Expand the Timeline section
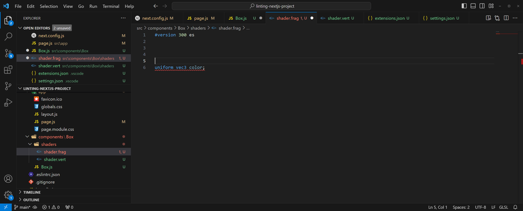 pyautogui.click(x=74, y=192)
